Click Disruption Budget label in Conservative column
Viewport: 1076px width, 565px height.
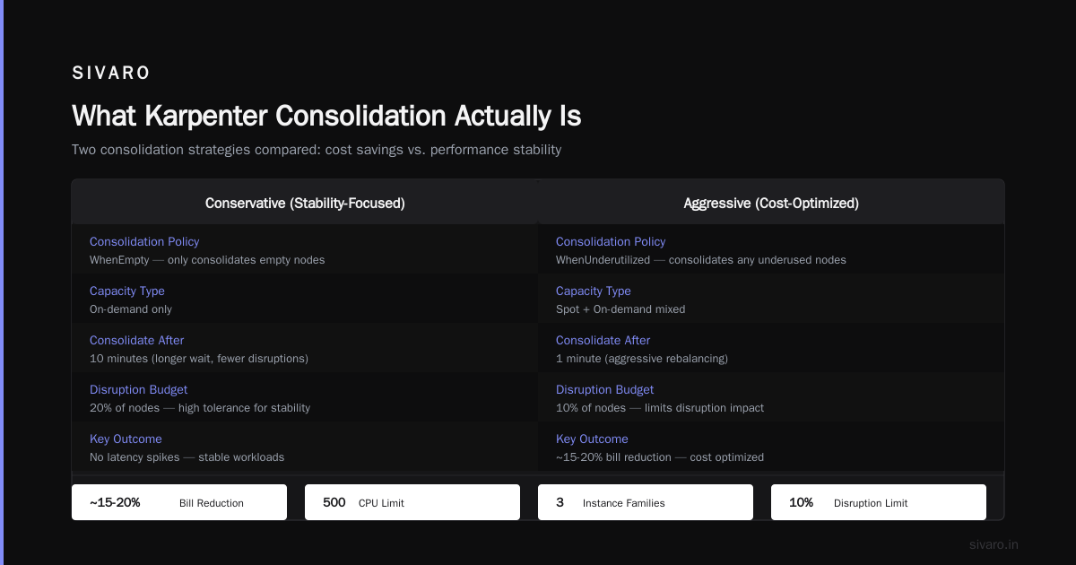[139, 390]
